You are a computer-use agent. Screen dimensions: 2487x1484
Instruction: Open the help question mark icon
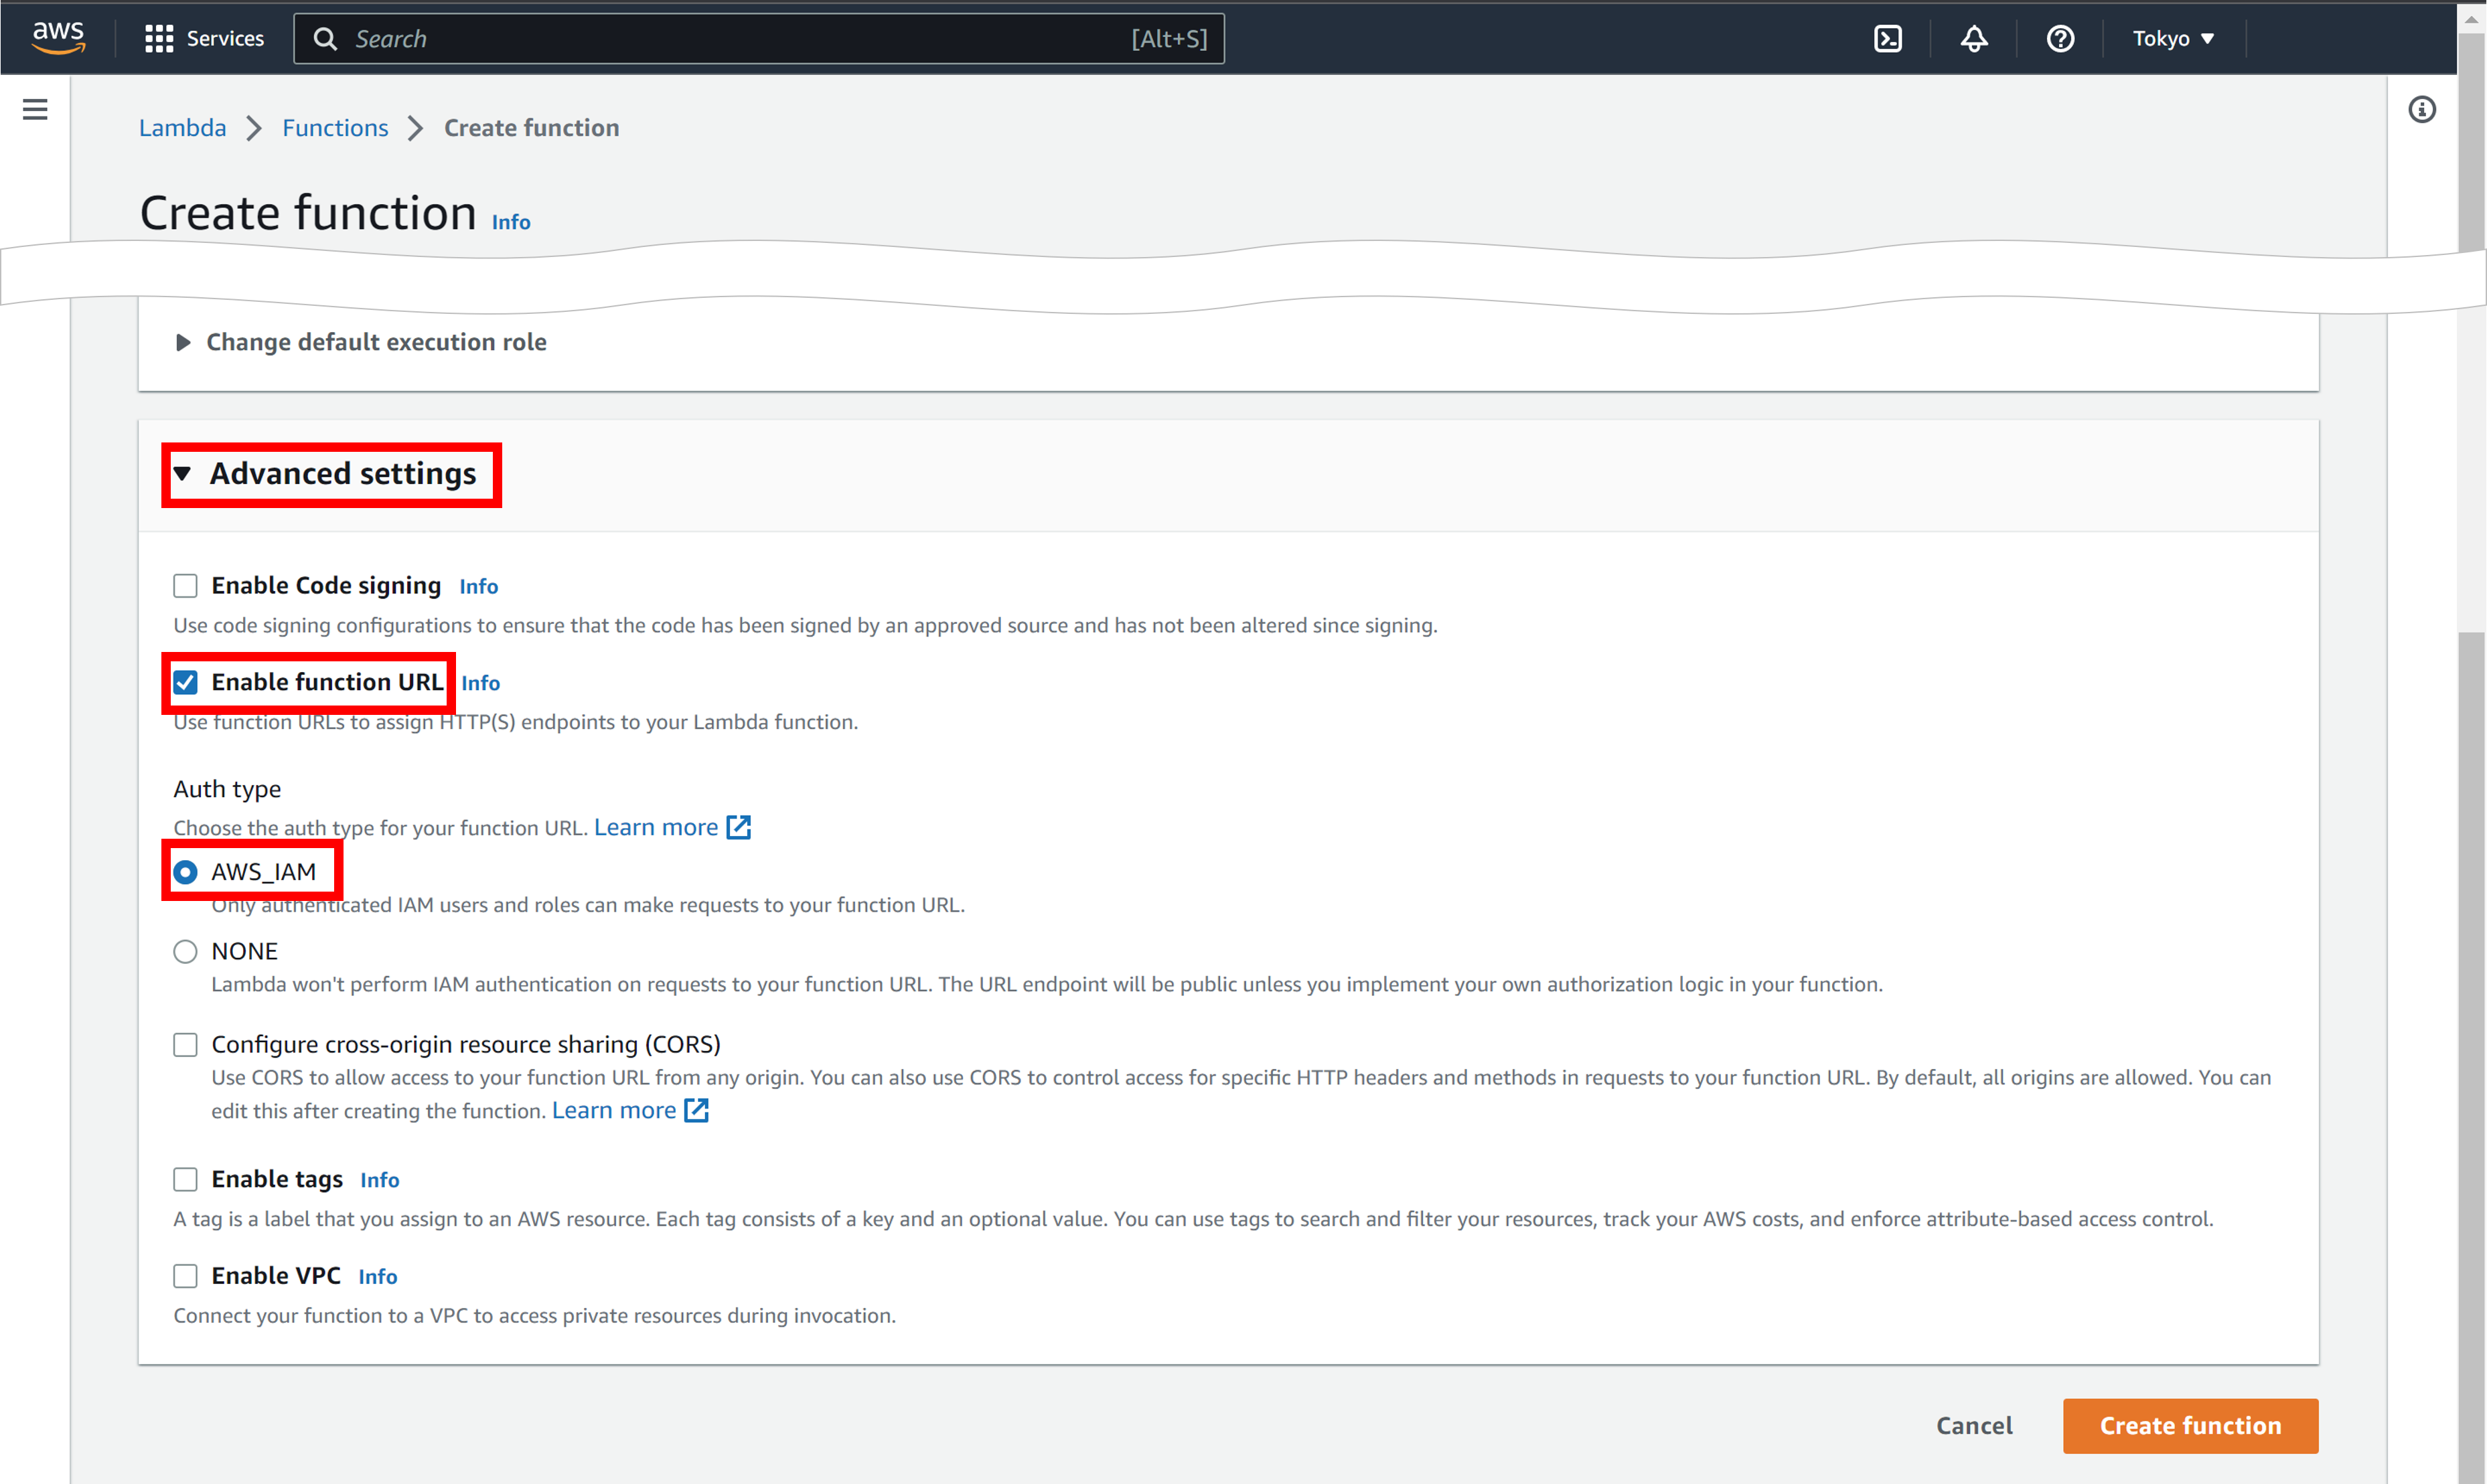point(2060,38)
